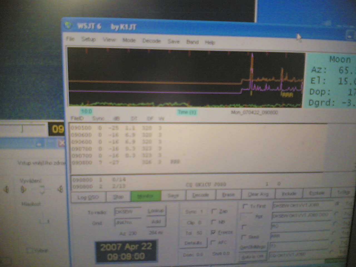Click the CQ OK1CU JO80 average text
Viewport: 356px width, 267px height.
click(x=206, y=184)
